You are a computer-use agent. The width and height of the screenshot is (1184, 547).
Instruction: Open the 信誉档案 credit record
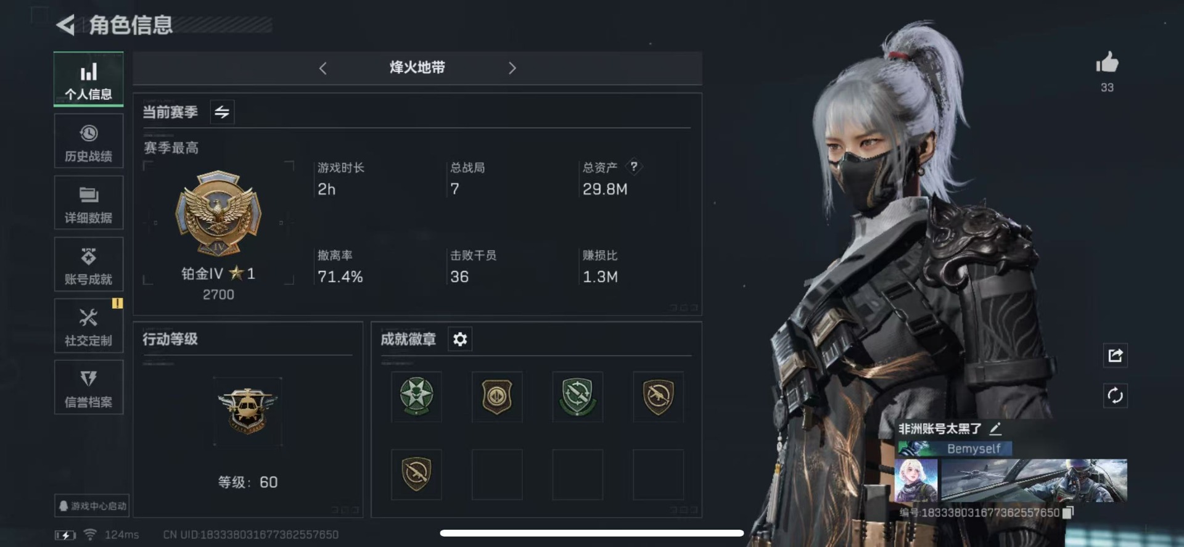[x=88, y=388]
